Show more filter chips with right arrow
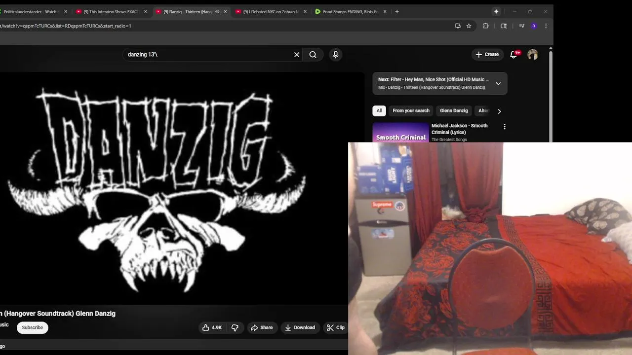632x355 pixels. pos(499,111)
